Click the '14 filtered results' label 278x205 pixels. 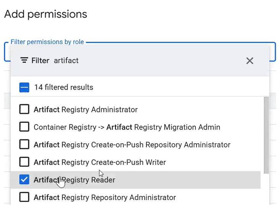63,87
